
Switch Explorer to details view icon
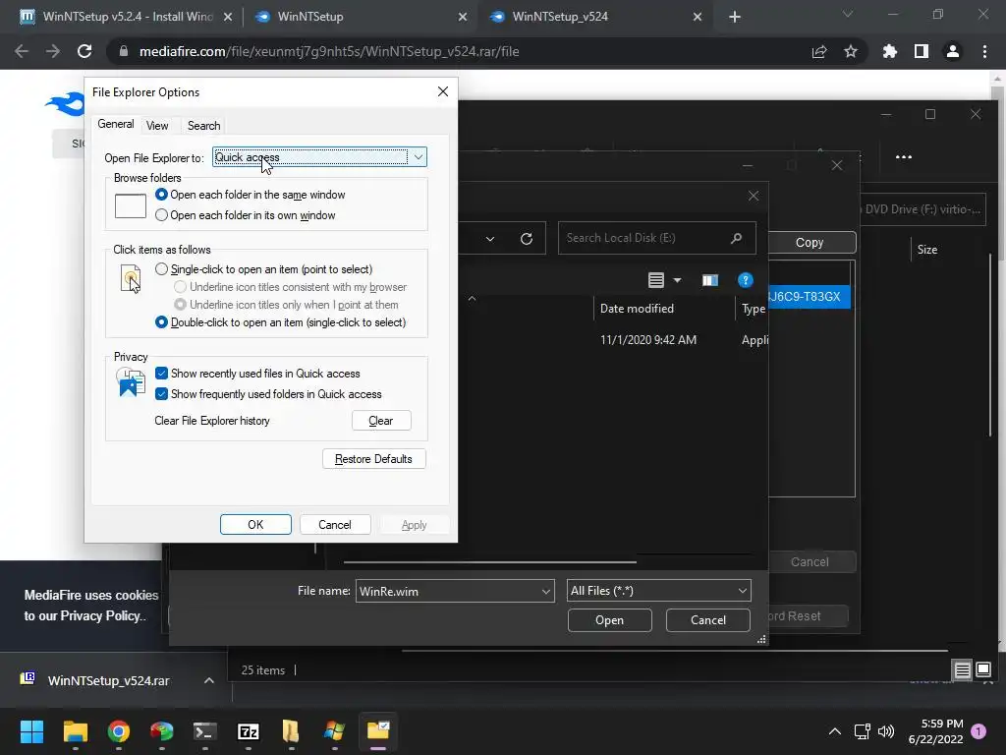pos(962,669)
